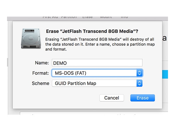The width and height of the screenshot is (175, 131).
Task: Cancel the erase dialog
Action: (x=112, y=98)
